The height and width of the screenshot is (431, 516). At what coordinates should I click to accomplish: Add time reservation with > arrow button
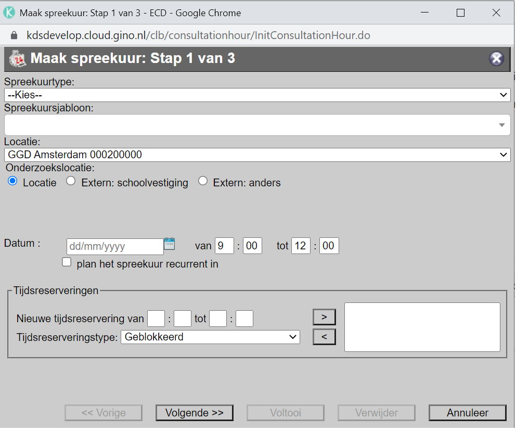point(324,316)
